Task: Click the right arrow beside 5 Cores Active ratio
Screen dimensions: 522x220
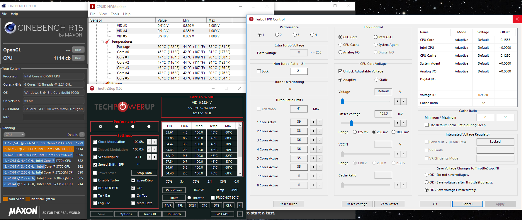Action: pyautogui.click(x=319, y=158)
